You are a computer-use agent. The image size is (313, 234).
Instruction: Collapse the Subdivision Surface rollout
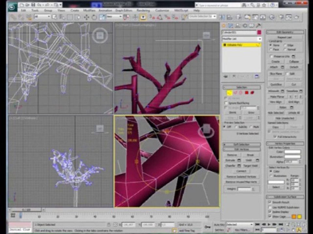click(285, 197)
